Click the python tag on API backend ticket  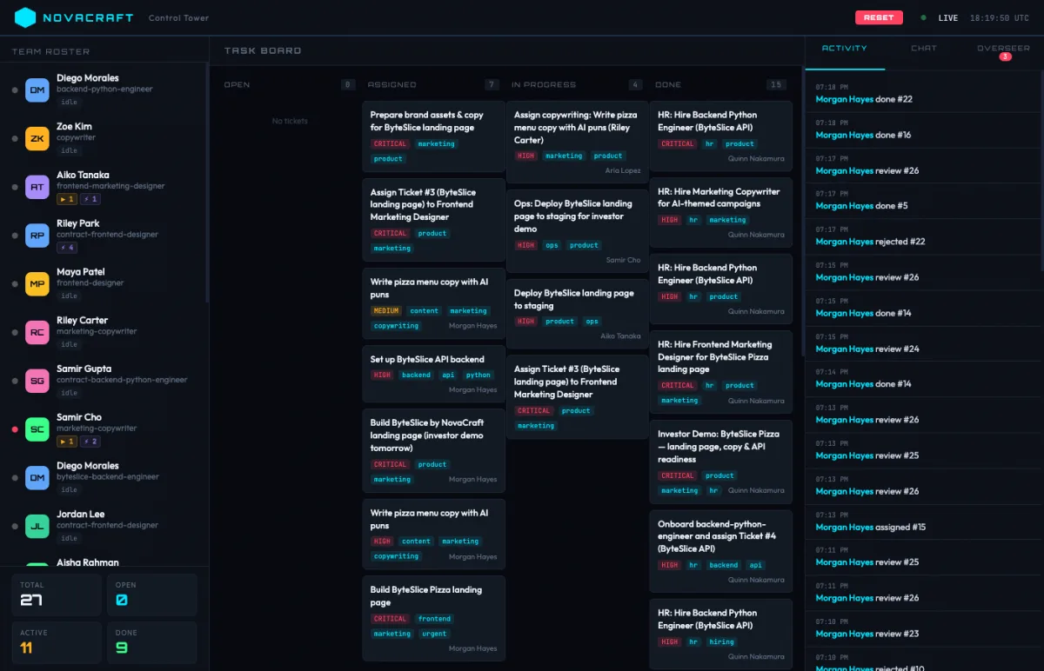click(478, 375)
